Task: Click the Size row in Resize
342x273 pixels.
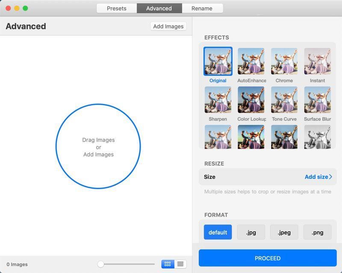Action: (x=268, y=177)
